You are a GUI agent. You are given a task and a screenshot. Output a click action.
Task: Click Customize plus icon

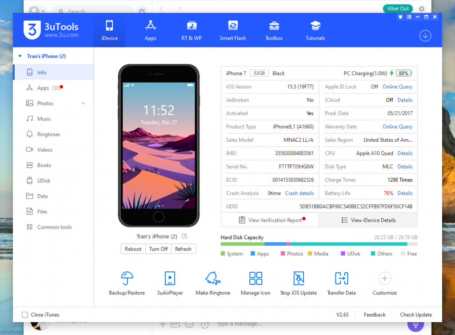click(x=384, y=279)
